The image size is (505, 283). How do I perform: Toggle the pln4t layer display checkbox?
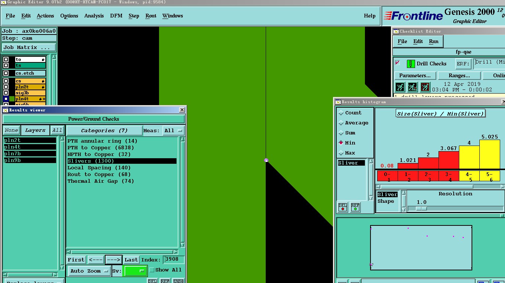coord(6,99)
